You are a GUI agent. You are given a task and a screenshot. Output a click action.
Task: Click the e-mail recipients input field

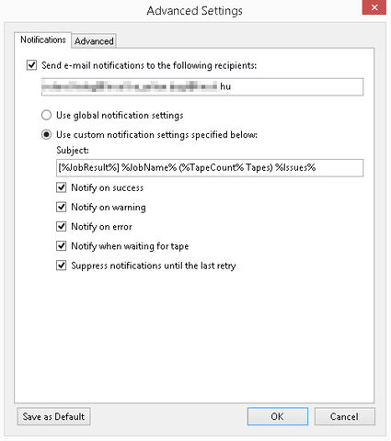point(202,87)
